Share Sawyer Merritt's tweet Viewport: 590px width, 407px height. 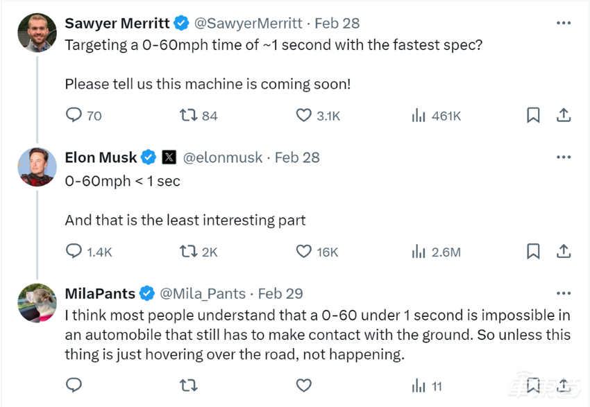point(564,115)
